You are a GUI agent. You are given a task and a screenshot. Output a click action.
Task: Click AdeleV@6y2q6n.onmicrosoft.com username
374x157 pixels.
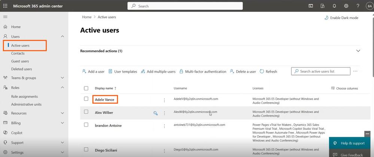(x=196, y=99)
